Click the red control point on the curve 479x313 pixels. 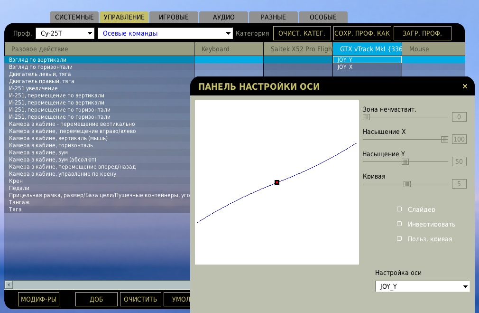pos(277,182)
